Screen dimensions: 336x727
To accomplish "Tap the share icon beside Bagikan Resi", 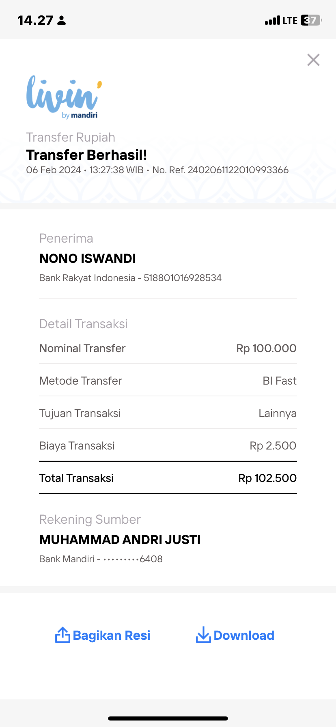I will coord(62,635).
